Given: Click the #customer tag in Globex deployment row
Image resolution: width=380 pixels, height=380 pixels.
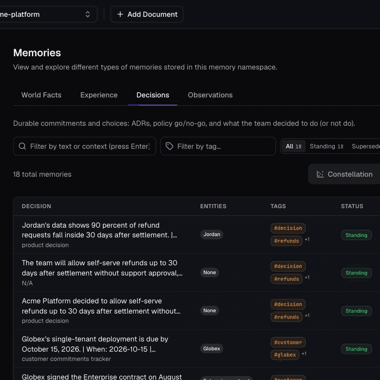Looking at the screenshot, I should click(x=288, y=342).
